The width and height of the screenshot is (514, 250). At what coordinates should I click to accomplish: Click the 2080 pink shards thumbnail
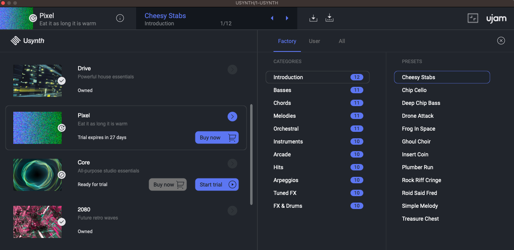click(37, 222)
